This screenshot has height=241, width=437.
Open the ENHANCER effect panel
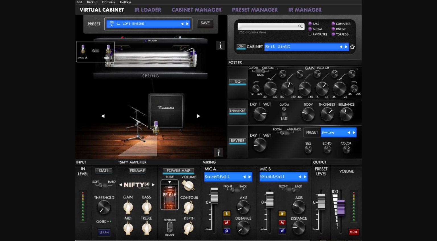point(237,111)
